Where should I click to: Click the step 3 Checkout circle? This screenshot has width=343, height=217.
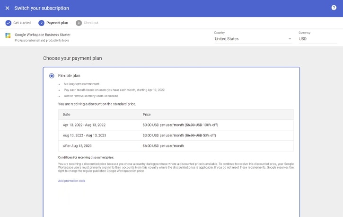point(79,23)
